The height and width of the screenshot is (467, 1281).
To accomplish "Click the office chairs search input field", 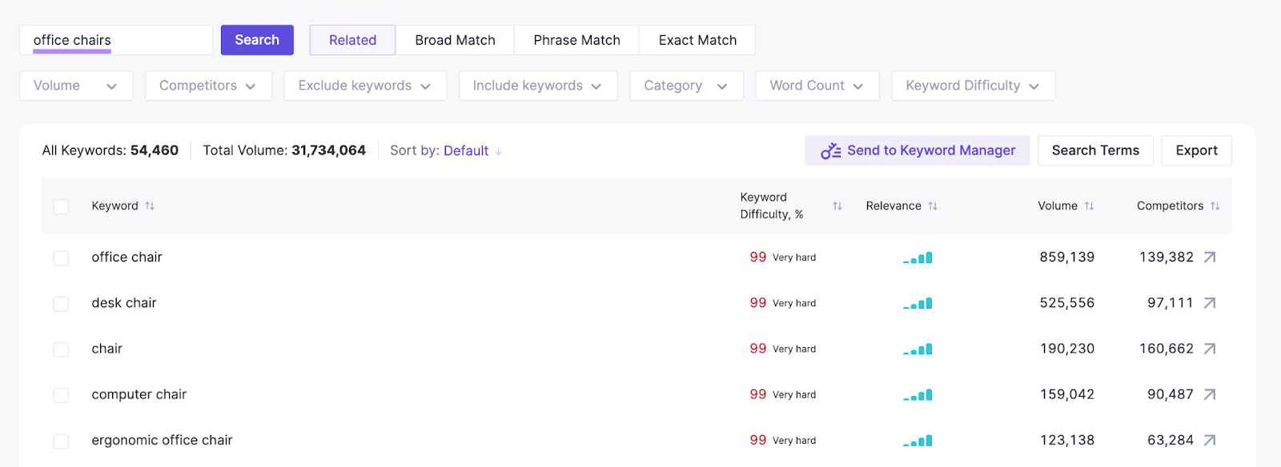I will [116, 40].
